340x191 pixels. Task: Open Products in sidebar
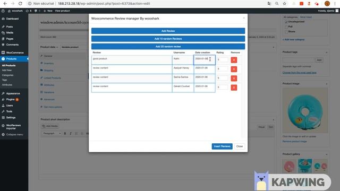[11, 59]
